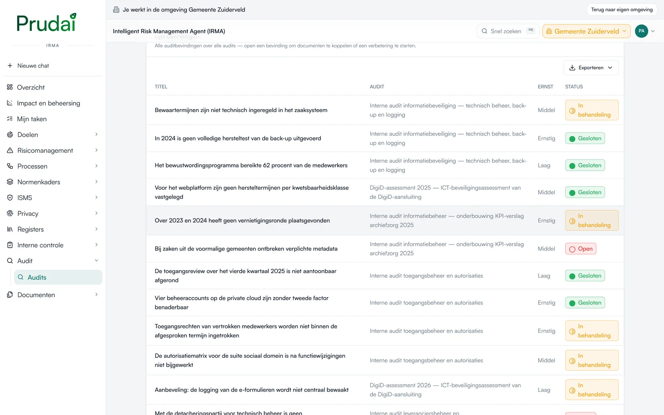
Task: Expand the Normenkaders chevron
Action: point(96,182)
